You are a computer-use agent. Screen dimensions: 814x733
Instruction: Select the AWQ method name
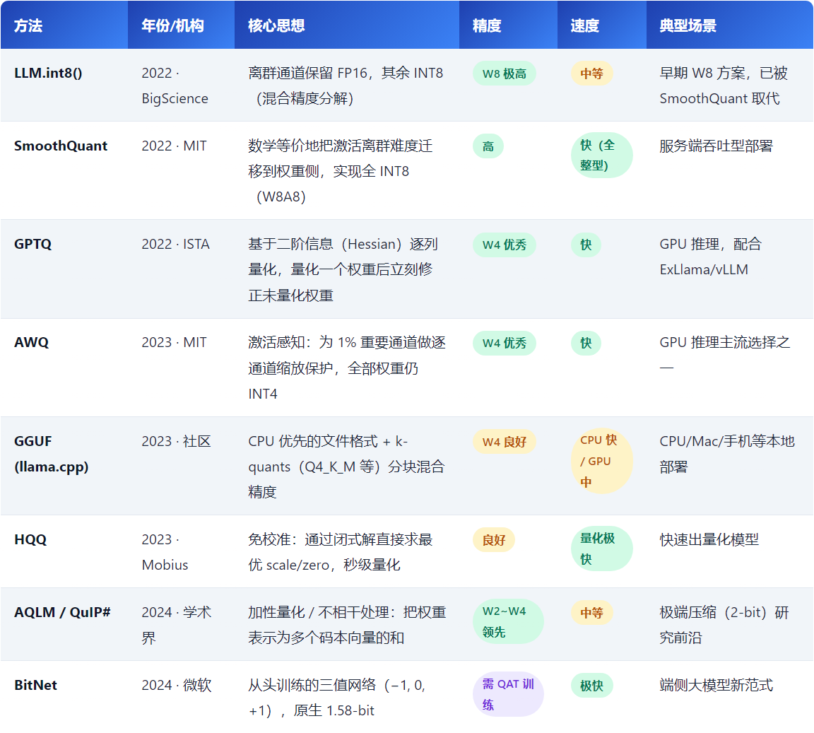31,342
